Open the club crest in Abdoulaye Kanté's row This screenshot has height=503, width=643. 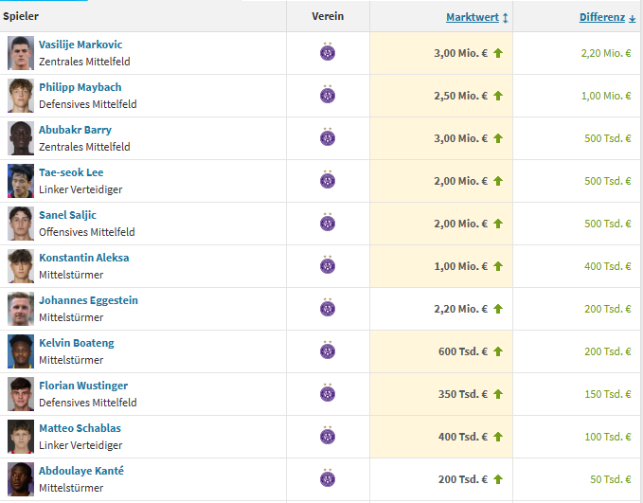point(328,478)
